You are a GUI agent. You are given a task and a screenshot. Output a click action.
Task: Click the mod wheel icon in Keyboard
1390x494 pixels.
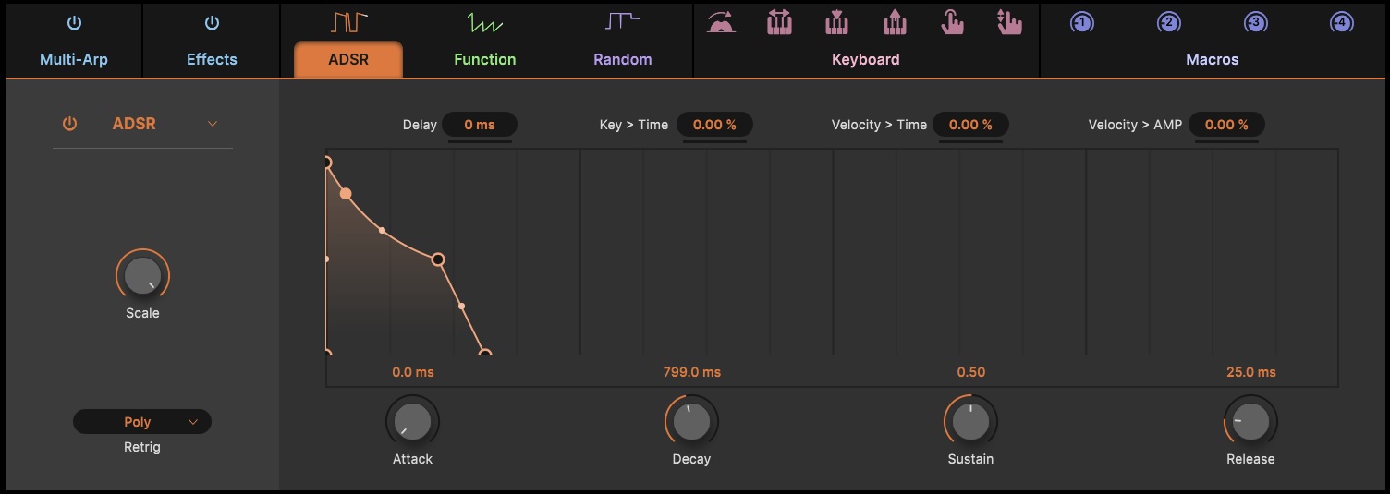tap(722, 22)
